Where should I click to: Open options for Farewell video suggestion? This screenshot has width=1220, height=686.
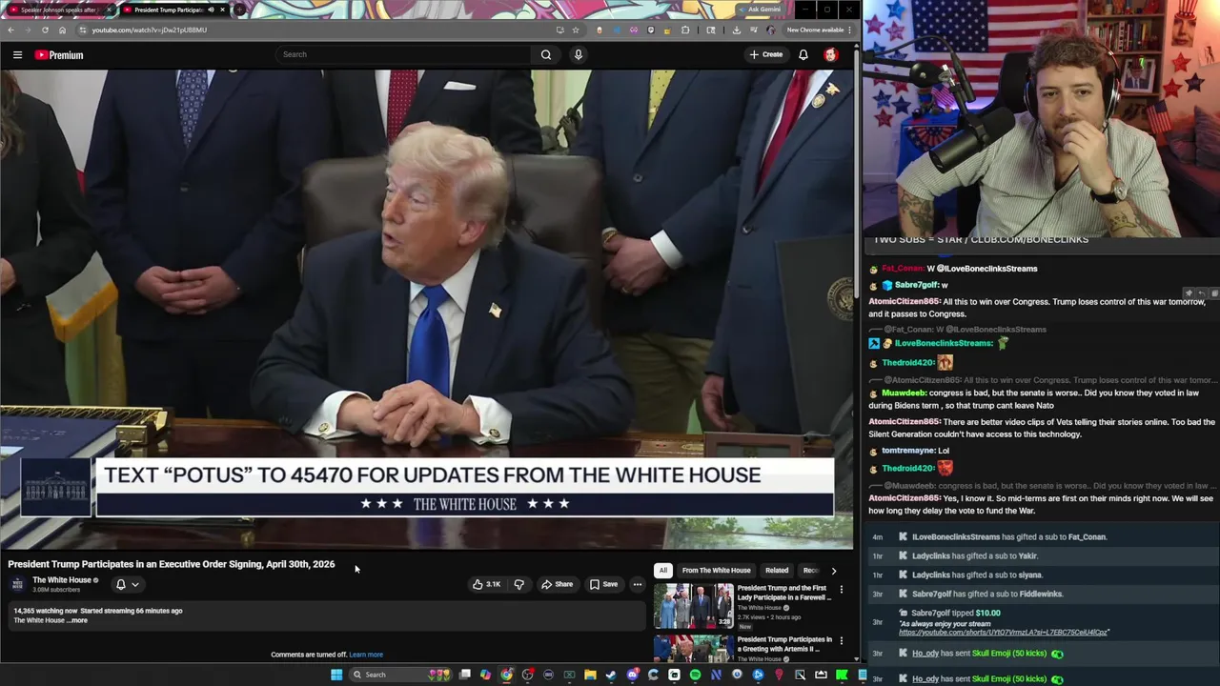click(841, 590)
